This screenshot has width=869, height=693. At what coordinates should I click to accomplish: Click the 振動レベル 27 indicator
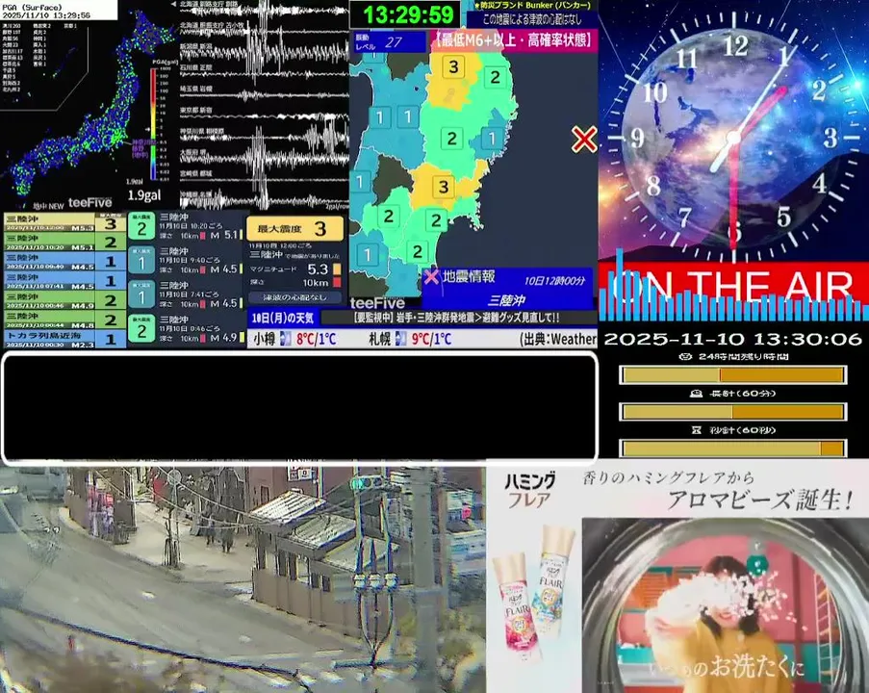389,42
